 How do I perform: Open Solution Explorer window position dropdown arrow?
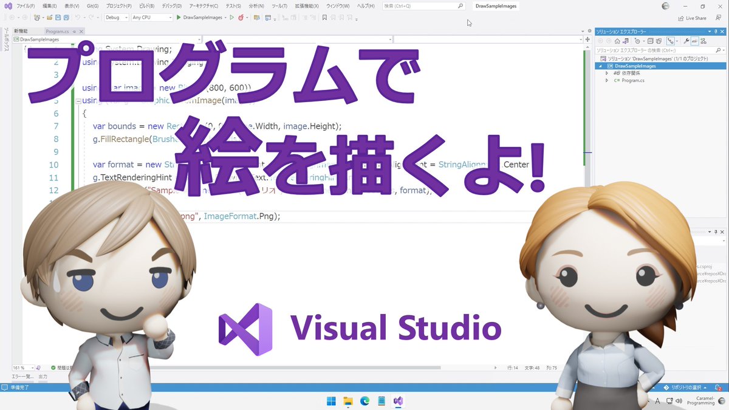(x=710, y=32)
